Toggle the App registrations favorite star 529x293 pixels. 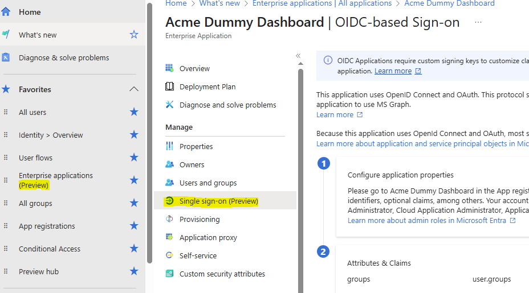[x=134, y=225]
